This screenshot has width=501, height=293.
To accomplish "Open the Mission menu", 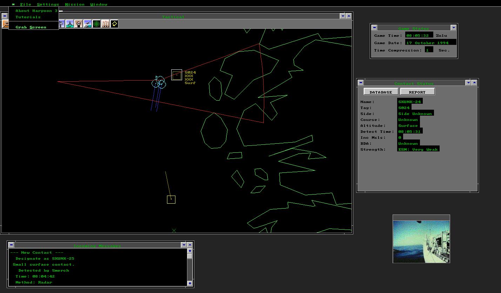I will (75, 4).
